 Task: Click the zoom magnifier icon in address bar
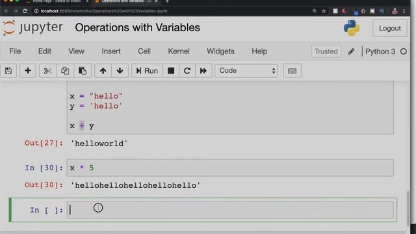[x=315, y=11]
